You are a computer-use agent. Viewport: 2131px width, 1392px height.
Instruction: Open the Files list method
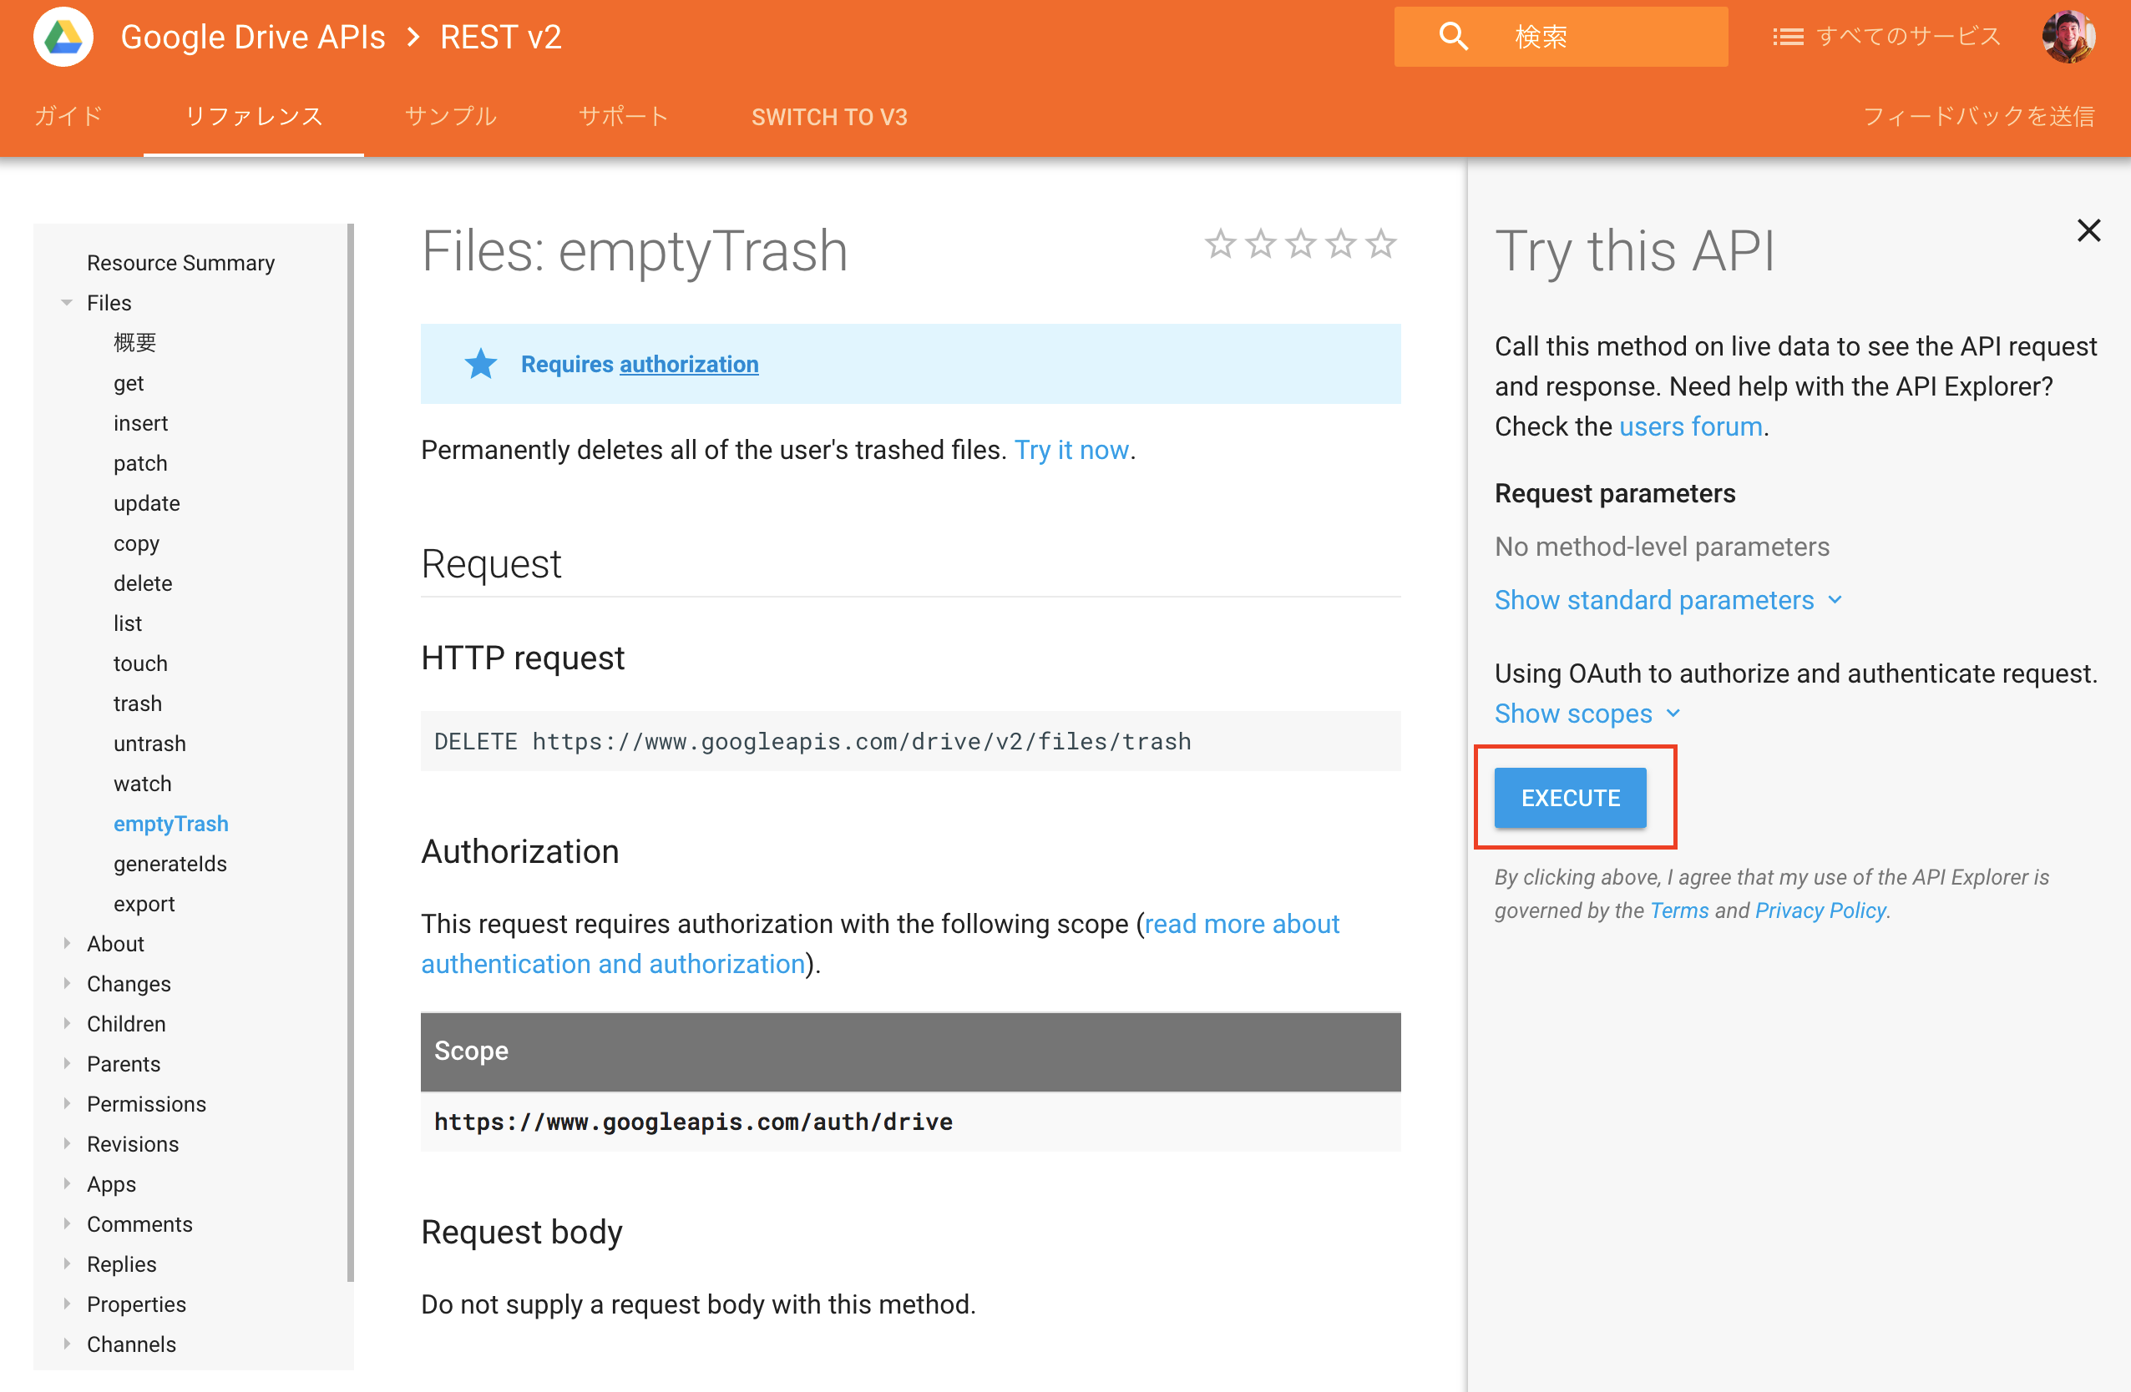pos(127,623)
